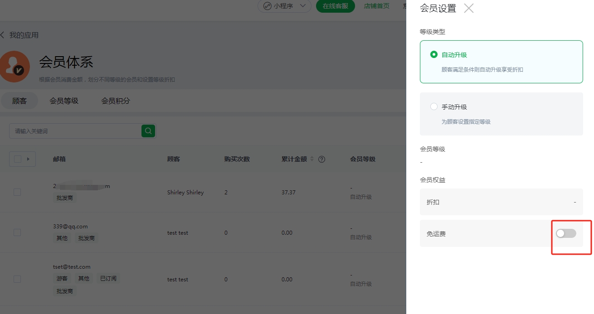Click the help question icon next to 累计金额

(x=322, y=159)
